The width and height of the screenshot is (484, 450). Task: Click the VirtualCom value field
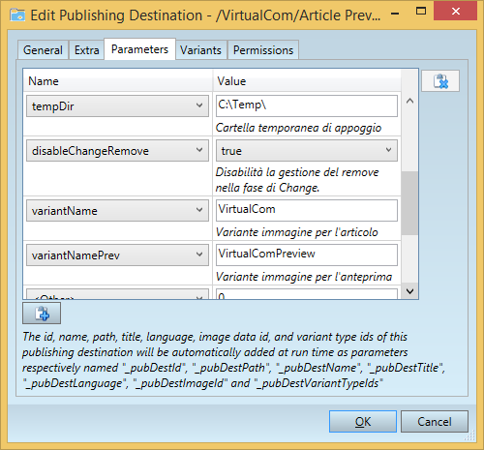(x=307, y=210)
